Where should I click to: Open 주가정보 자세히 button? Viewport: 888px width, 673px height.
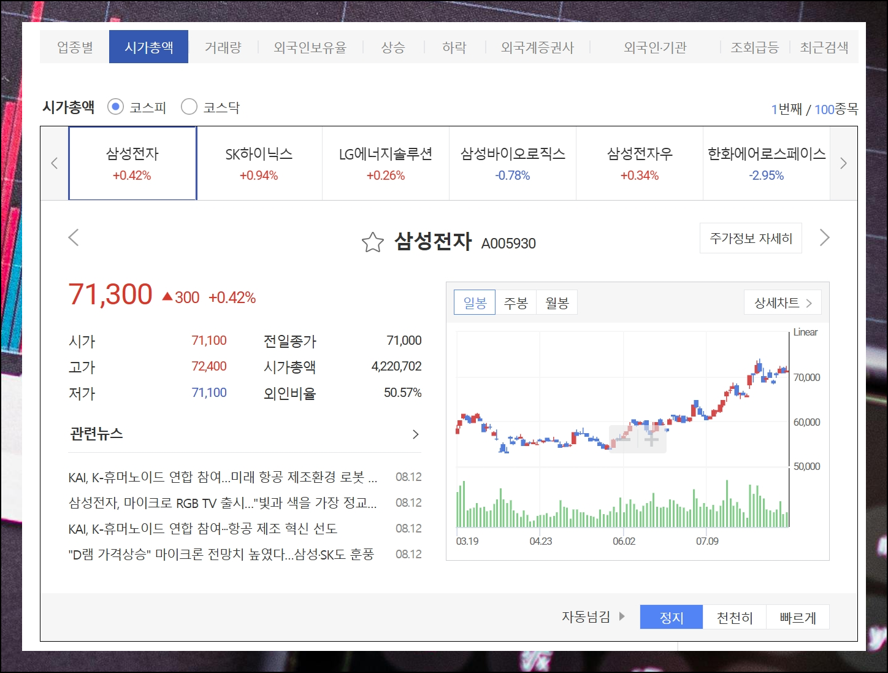point(751,238)
